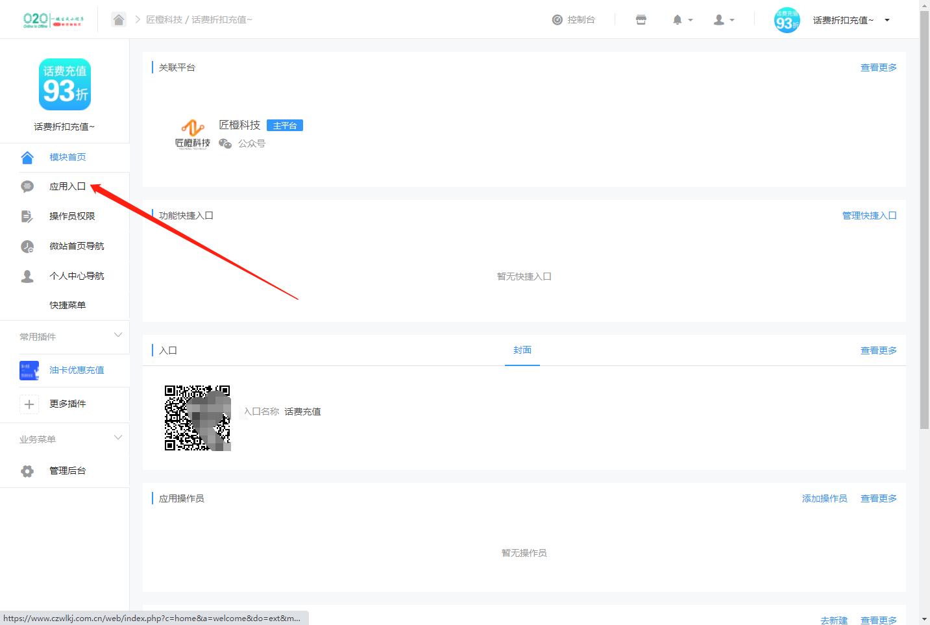
Task: Open 快捷菜单 sidebar item
Action: (x=67, y=305)
